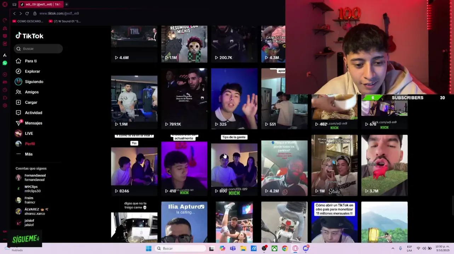
Task: Open the clock showing 10:50 p. m.
Action: point(442,248)
